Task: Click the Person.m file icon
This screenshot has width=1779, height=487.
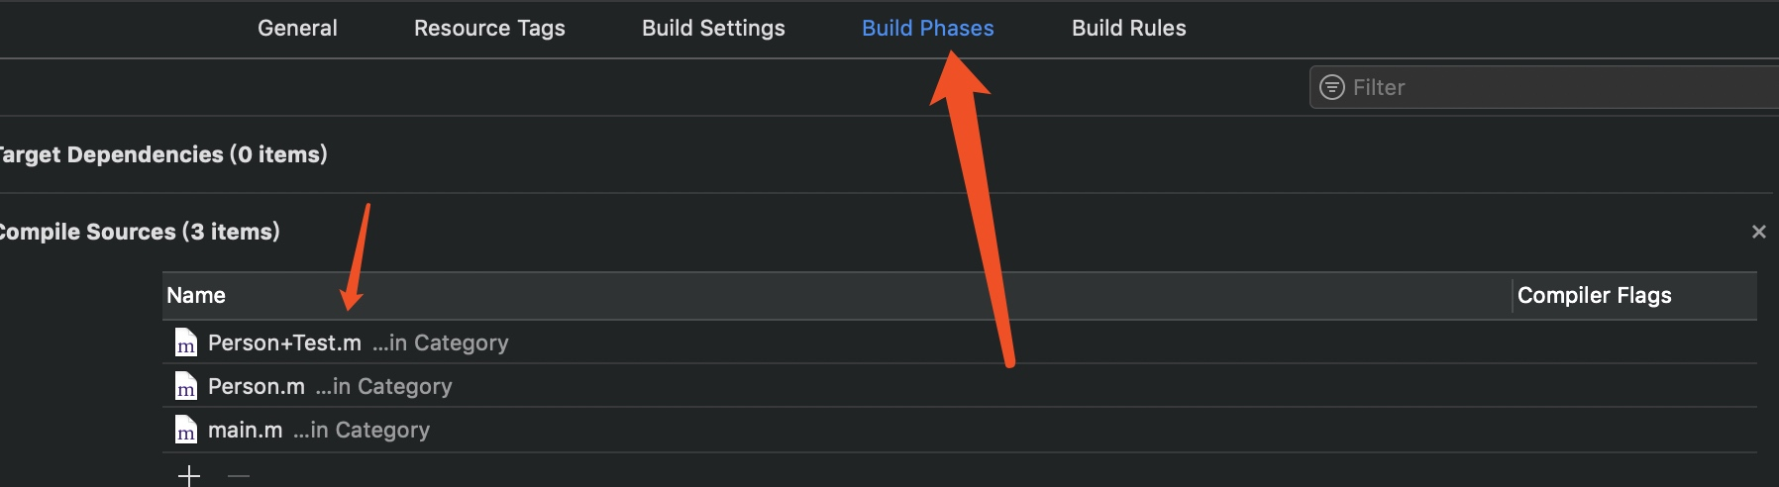Action: 185,386
